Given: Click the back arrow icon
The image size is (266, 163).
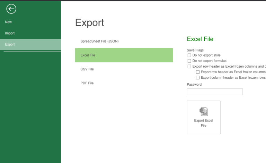Looking at the screenshot, I should point(11,9).
